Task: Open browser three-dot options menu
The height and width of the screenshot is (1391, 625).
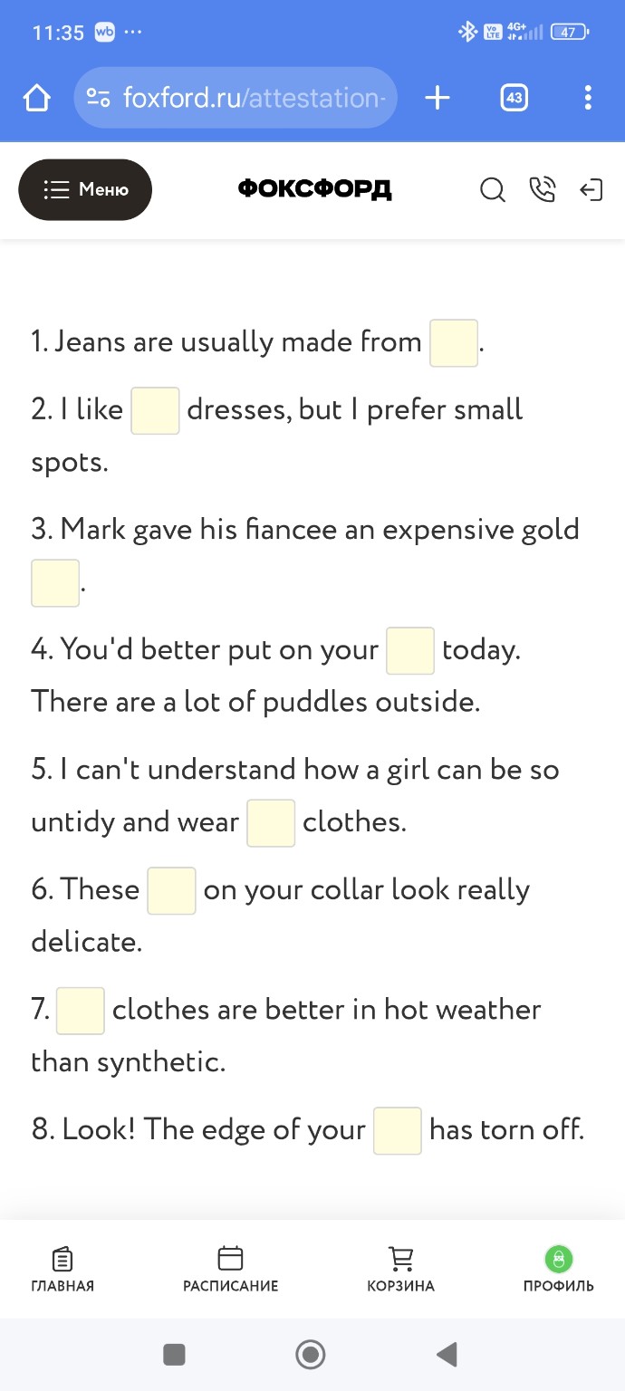Action: coord(588,98)
